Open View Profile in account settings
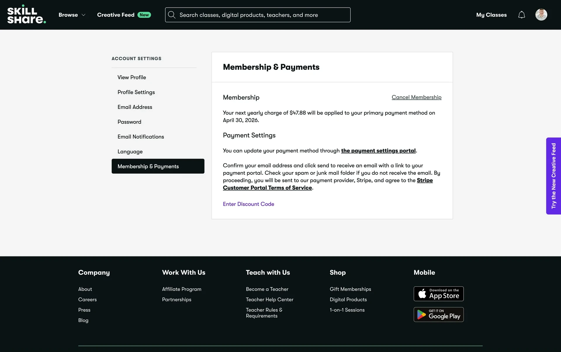This screenshot has height=352, width=561. (132, 77)
